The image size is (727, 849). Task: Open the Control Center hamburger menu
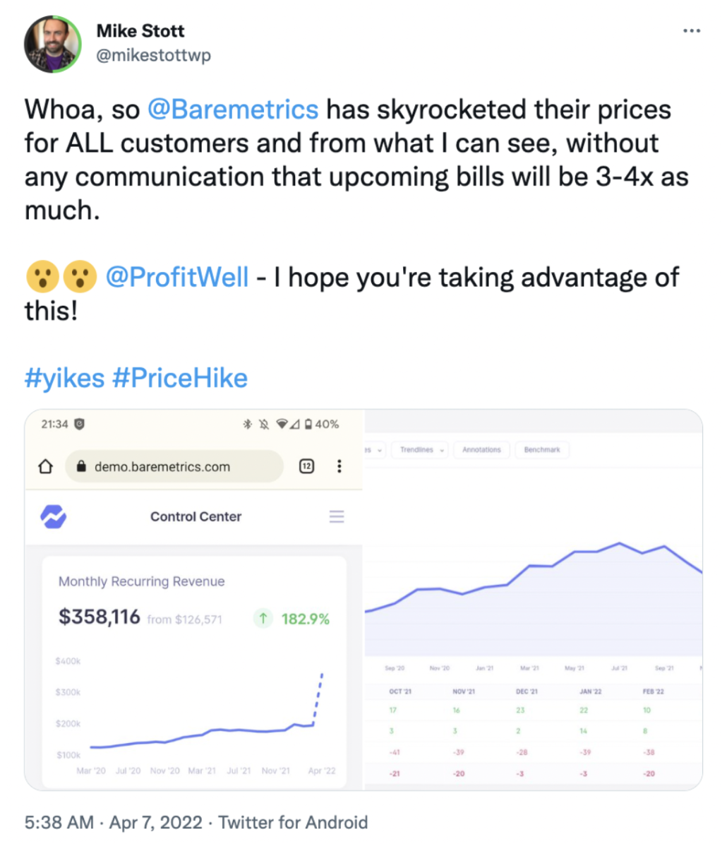coord(337,517)
